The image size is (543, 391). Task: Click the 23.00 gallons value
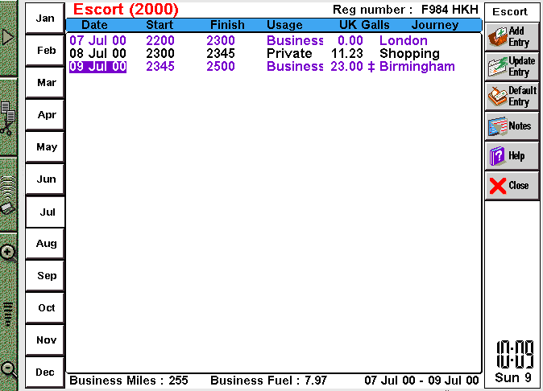click(x=346, y=67)
